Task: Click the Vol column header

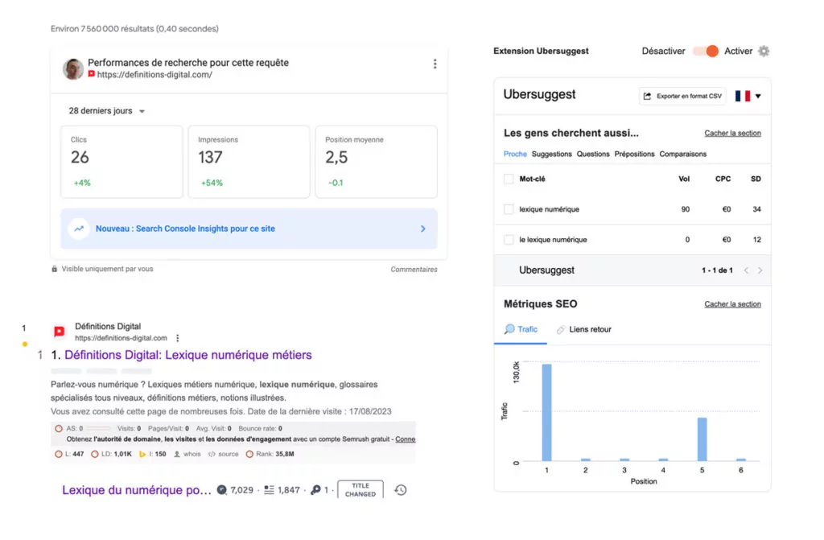Action: [684, 179]
